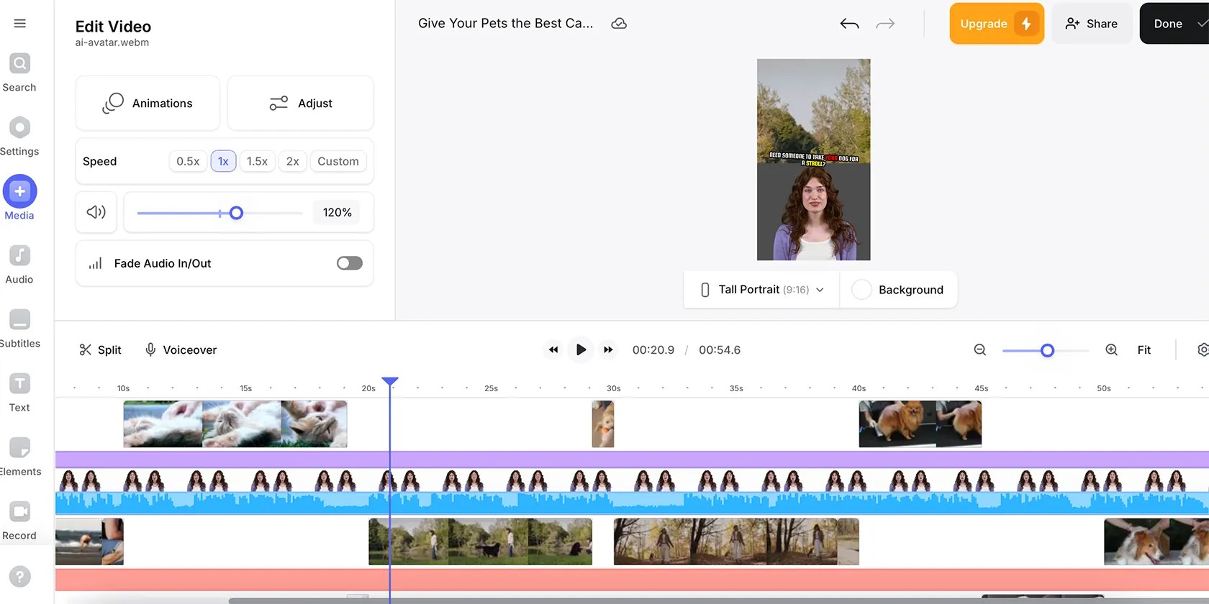Viewport: 1209px width, 604px height.
Task: Click the Upgrade button
Action: pyautogui.click(x=997, y=24)
